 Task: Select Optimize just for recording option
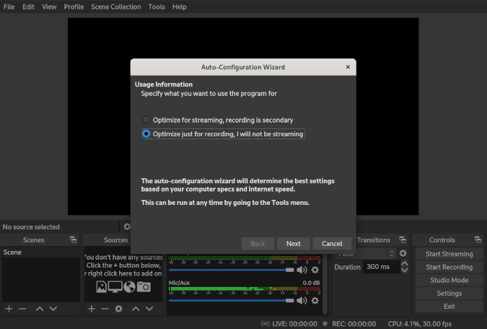point(146,133)
